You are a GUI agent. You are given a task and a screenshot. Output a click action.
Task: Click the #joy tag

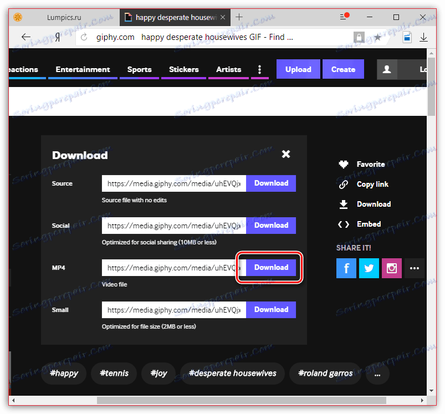pyautogui.click(x=158, y=373)
